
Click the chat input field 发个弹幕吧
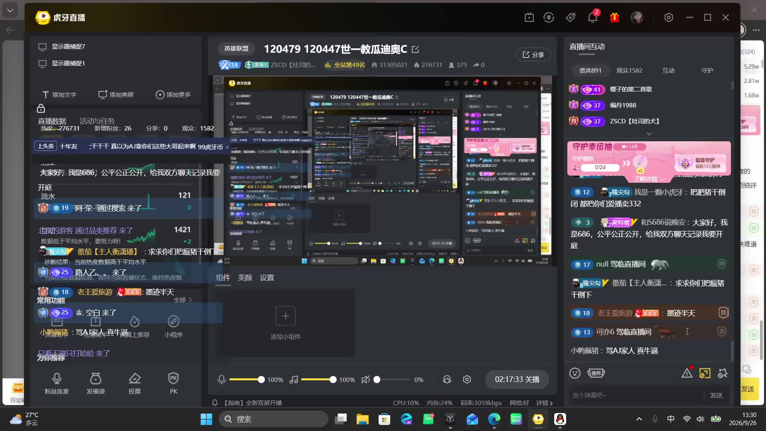click(x=636, y=395)
